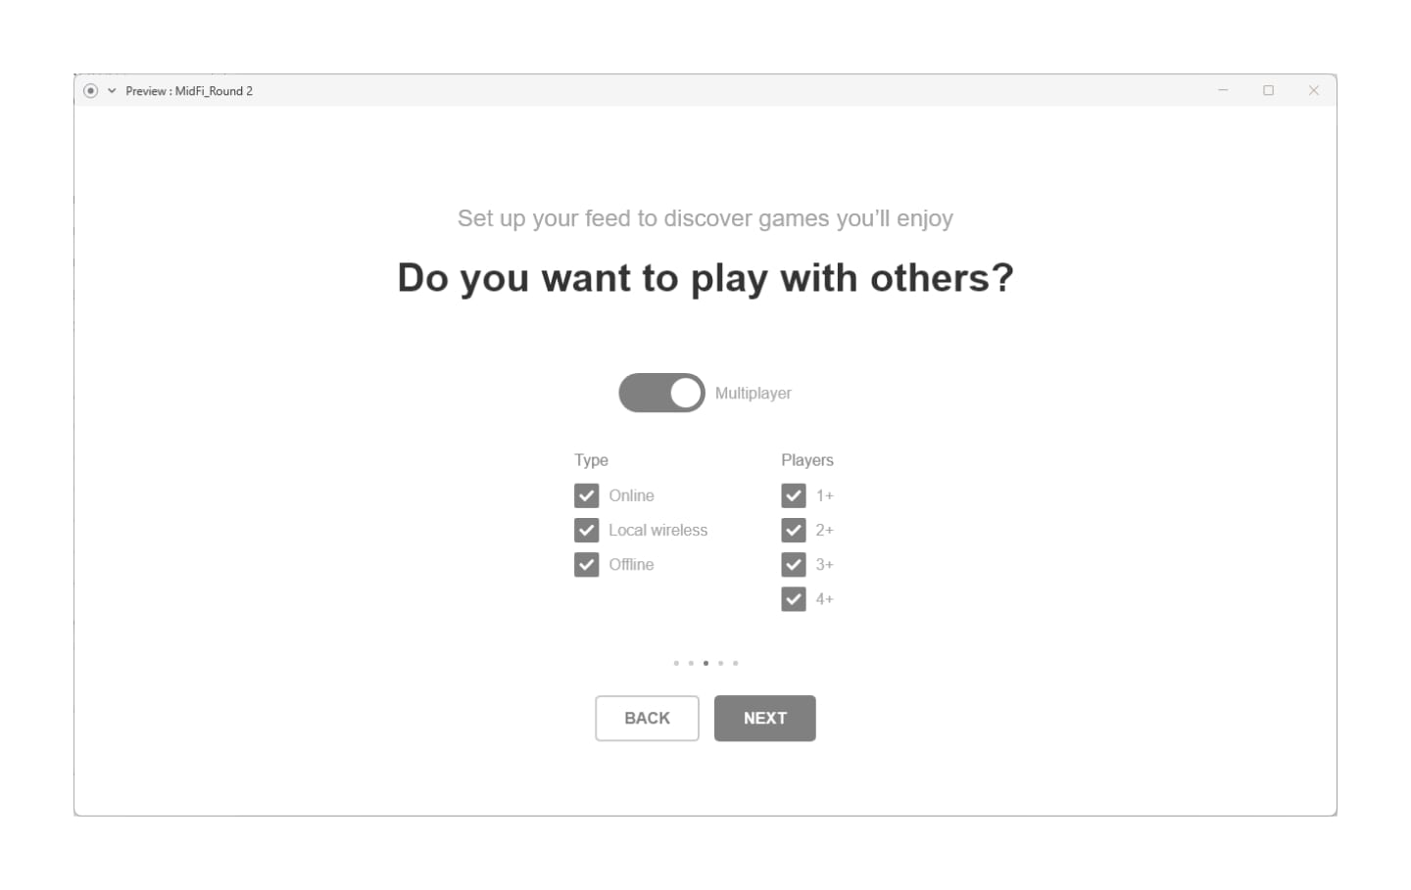Image resolution: width=1411 pixels, height=890 pixels.
Task: Uncheck the 1+ players checkbox
Action: (x=794, y=495)
